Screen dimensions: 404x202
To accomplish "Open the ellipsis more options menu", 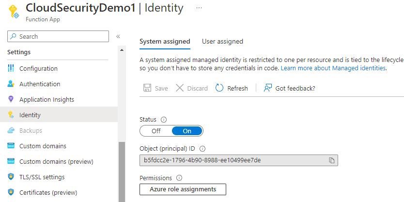I will click(199, 8).
